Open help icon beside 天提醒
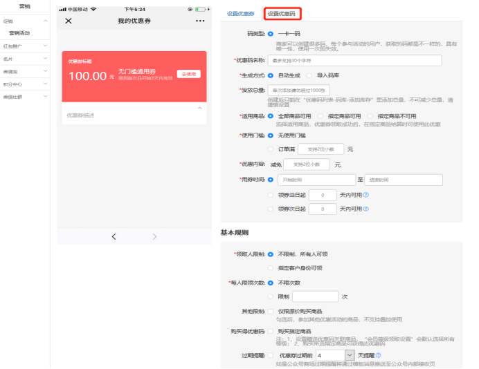Screen dimensions: 479x369 click(x=378, y=355)
